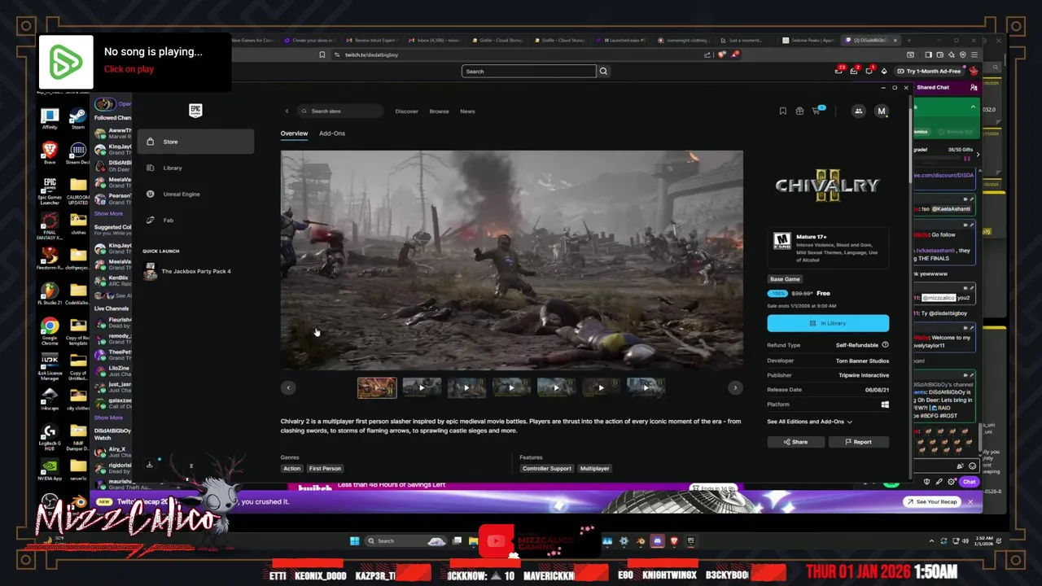Click the Epic Games logo
This screenshot has height=586, width=1042.
[195, 110]
